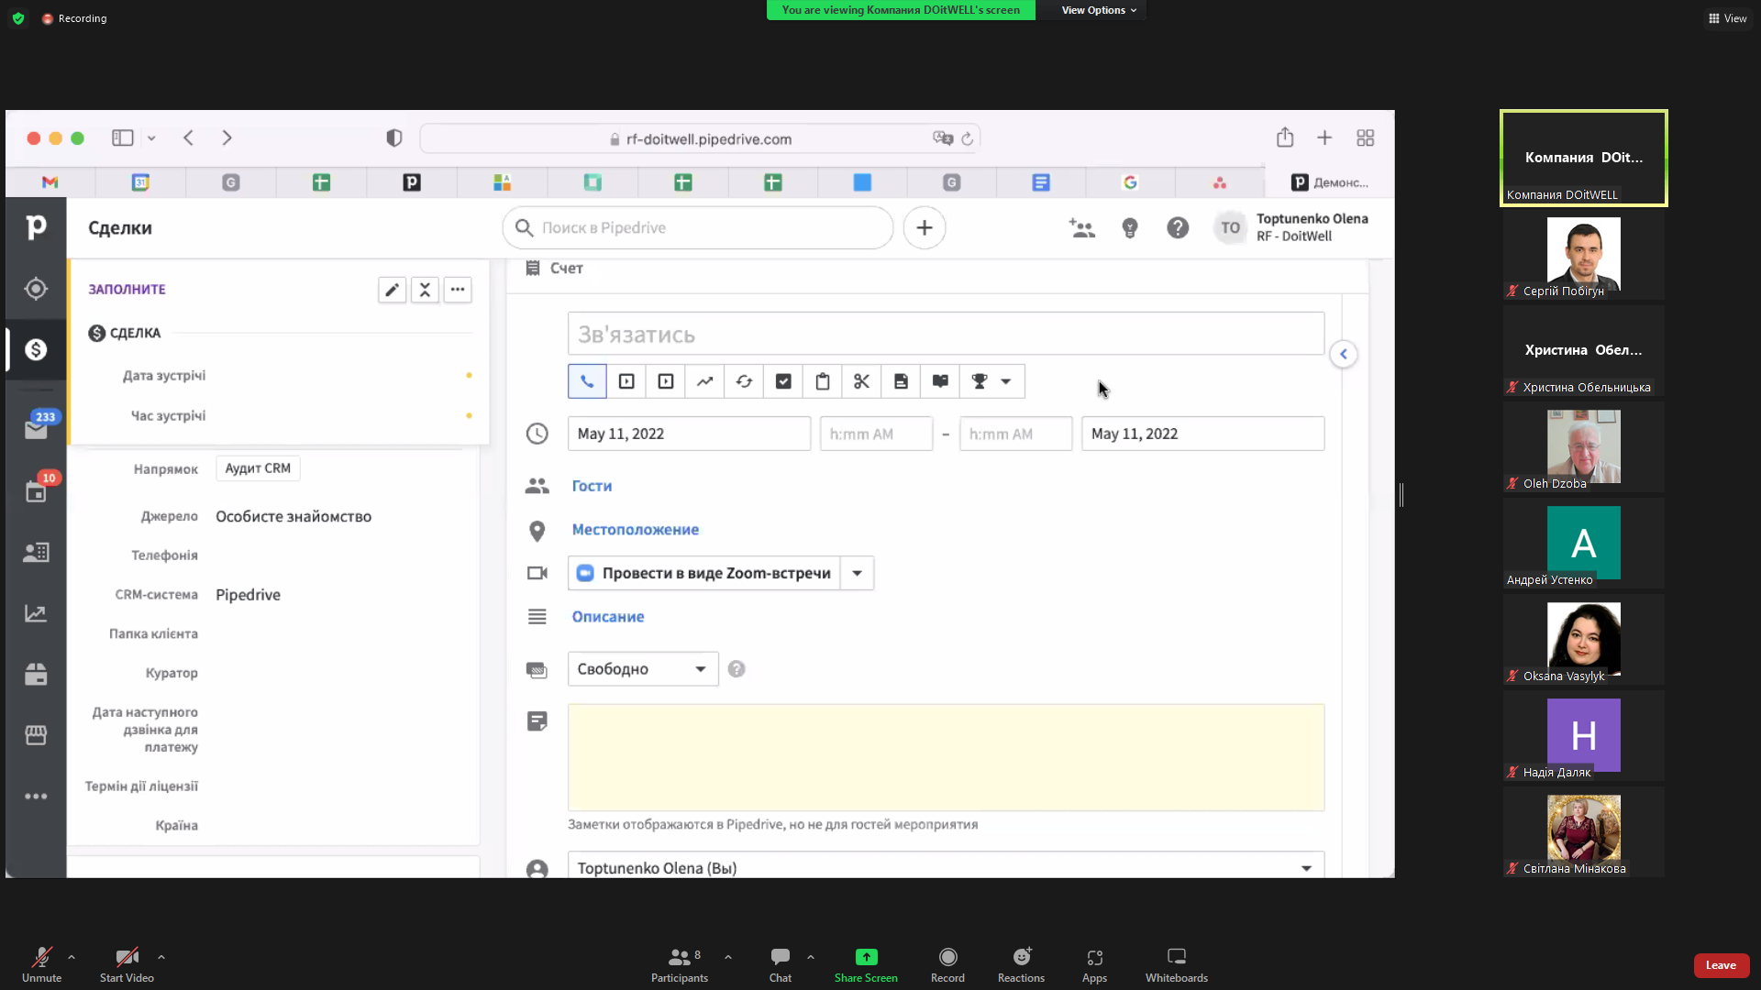
Task: Click Share Screen in Zoom
Action: (x=866, y=964)
